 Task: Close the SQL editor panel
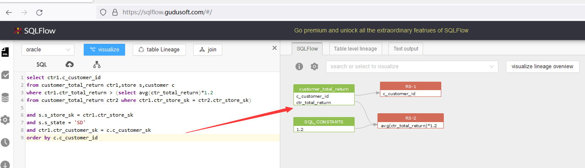pyautogui.click(x=274, y=48)
